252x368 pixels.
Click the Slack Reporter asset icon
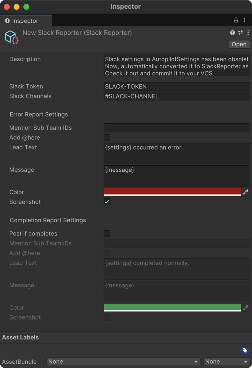[12, 37]
